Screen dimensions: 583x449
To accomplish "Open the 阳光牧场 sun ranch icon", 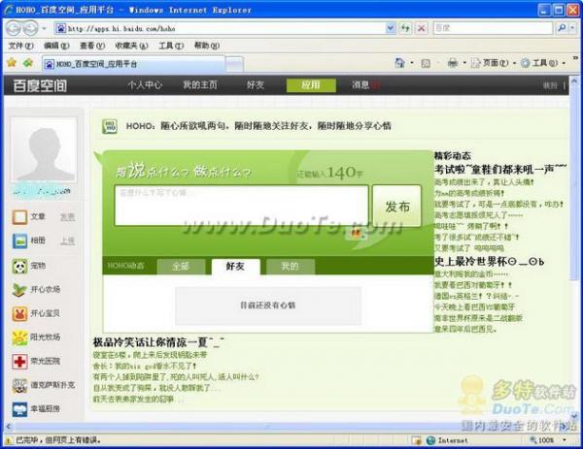I will [x=19, y=337].
